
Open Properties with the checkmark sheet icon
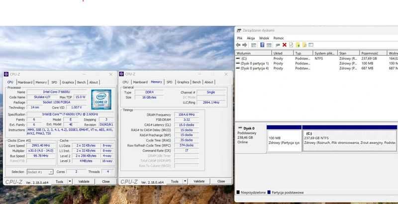pyautogui.click(x=291, y=45)
